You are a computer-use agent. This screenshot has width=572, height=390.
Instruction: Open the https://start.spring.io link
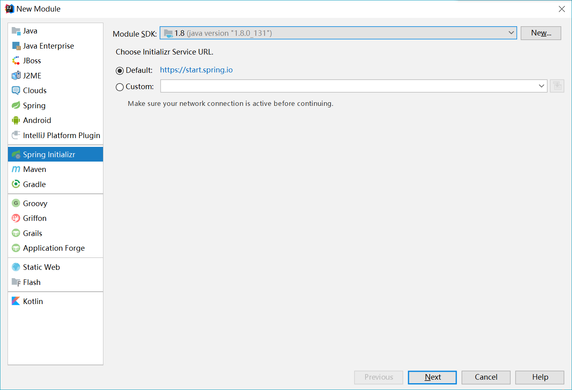196,70
